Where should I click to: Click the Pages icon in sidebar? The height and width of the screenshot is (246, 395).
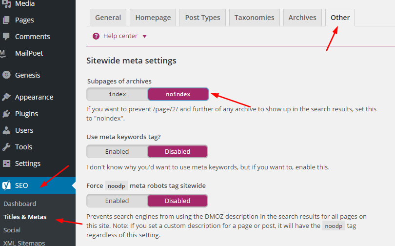coord(6,20)
